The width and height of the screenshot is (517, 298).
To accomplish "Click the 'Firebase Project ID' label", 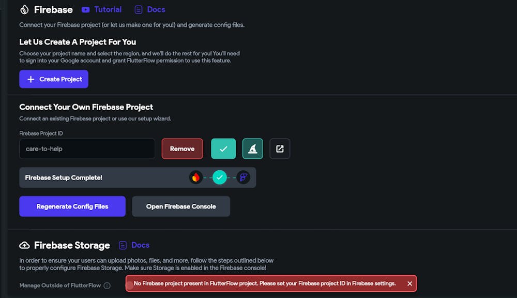I will point(41,133).
